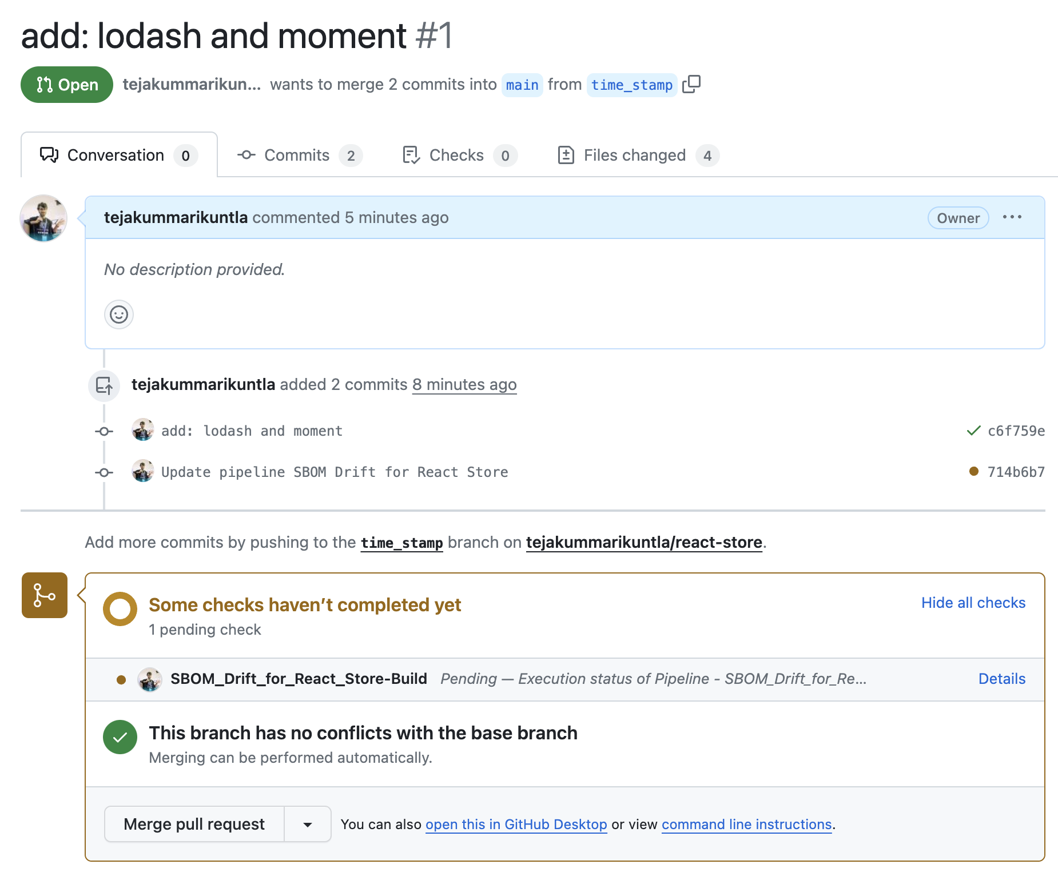Copy the time_stamp branch name icon
The width and height of the screenshot is (1058, 876).
coord(691,84)
